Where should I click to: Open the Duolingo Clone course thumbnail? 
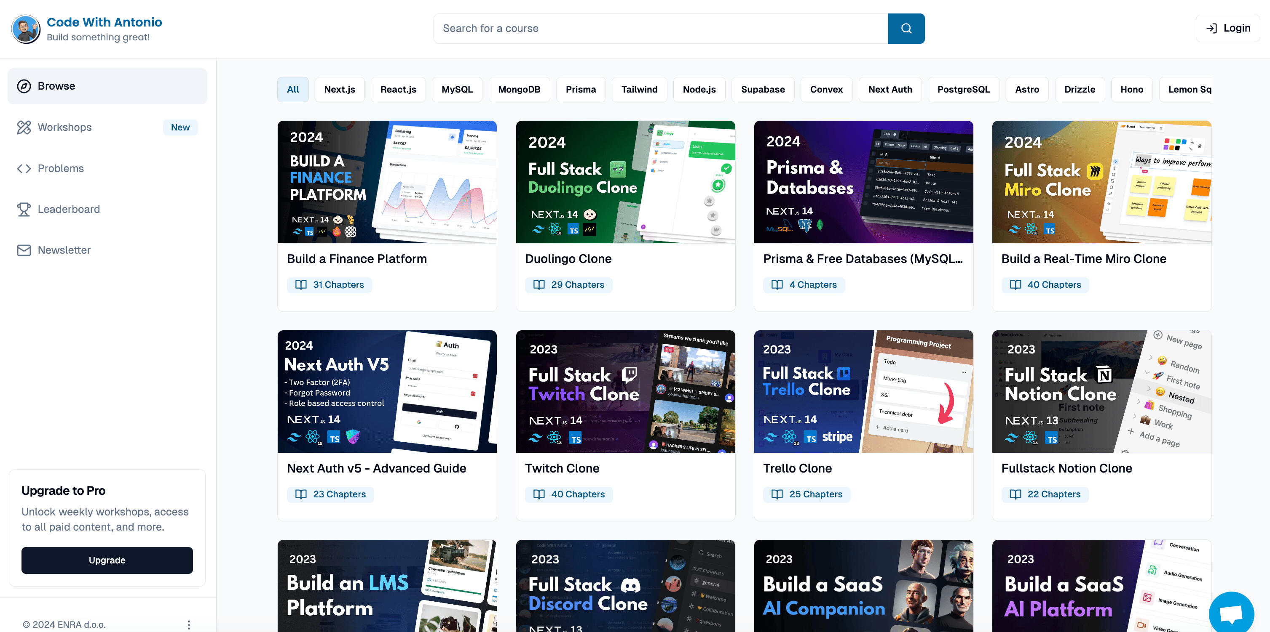(625, 182)
